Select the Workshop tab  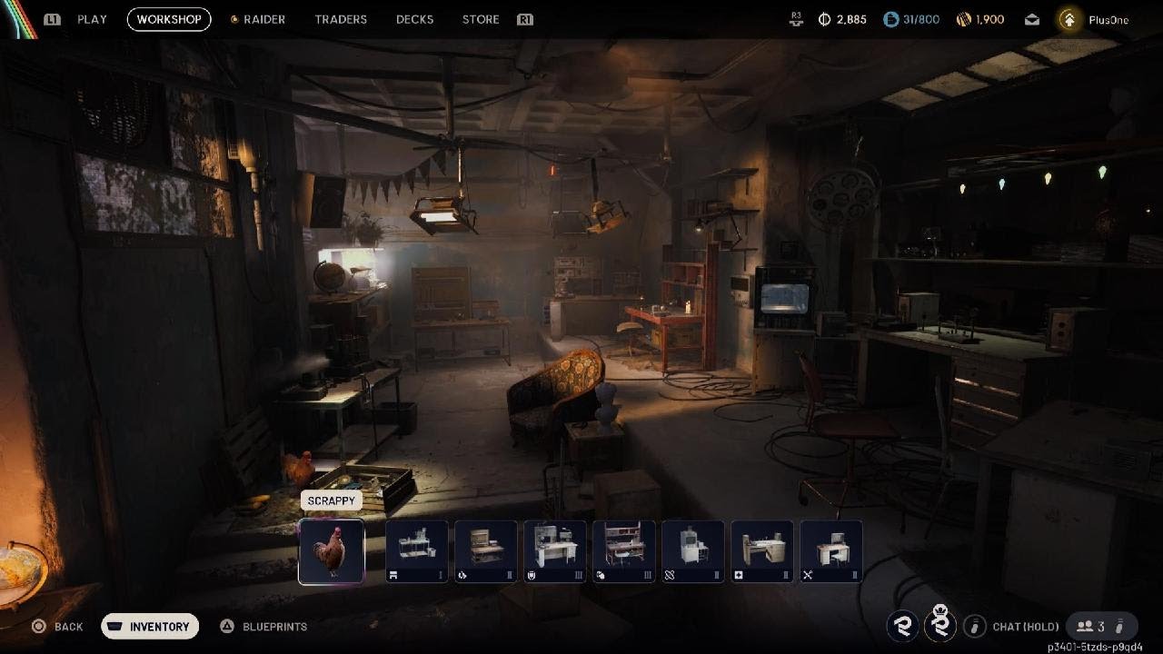(x=169, y=19)
